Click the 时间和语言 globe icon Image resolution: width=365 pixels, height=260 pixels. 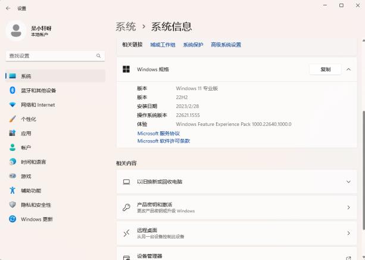[13, 162]
